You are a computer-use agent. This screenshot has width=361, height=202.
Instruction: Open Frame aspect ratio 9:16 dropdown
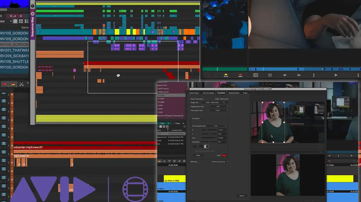click(217, 126)
